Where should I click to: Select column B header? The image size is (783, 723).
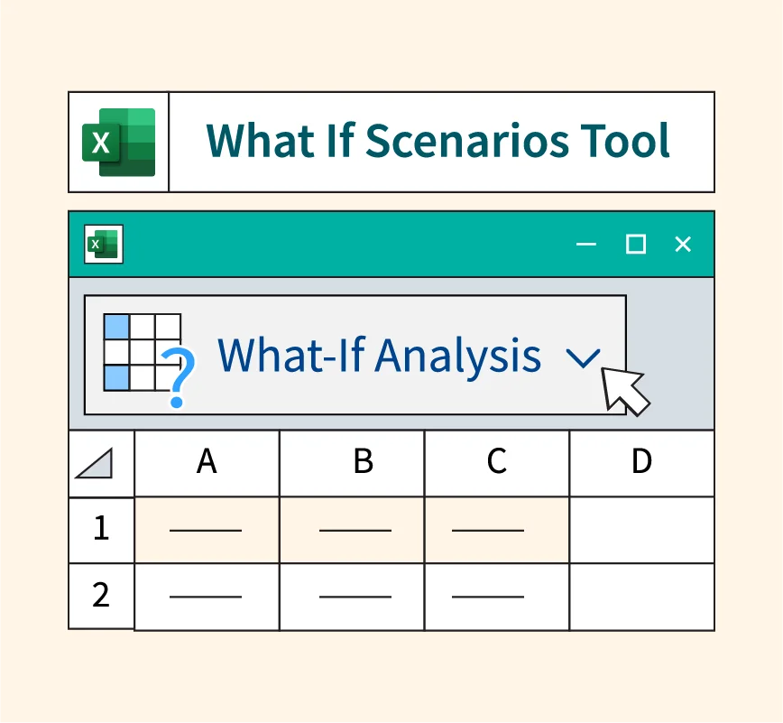pos(363,462)
